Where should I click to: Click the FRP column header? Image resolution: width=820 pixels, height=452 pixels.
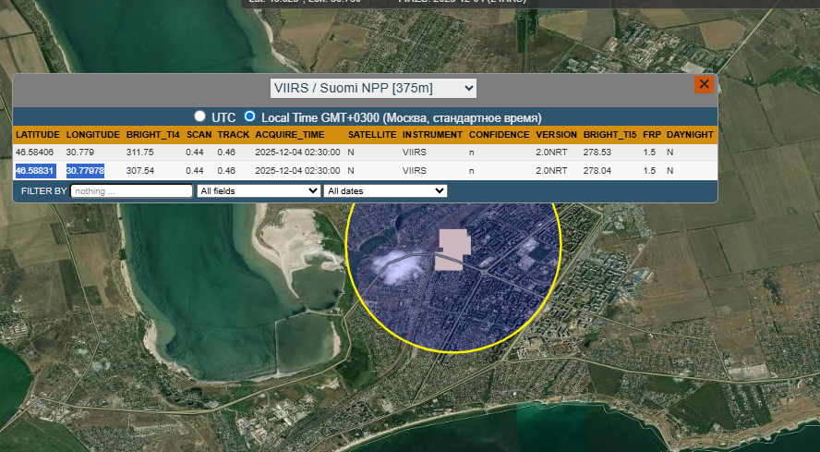(652, 135)
